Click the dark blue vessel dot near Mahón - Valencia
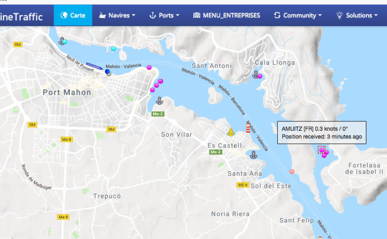Viewport: 387px width, 239px height. pyautogui.click(x=107, y=72)
